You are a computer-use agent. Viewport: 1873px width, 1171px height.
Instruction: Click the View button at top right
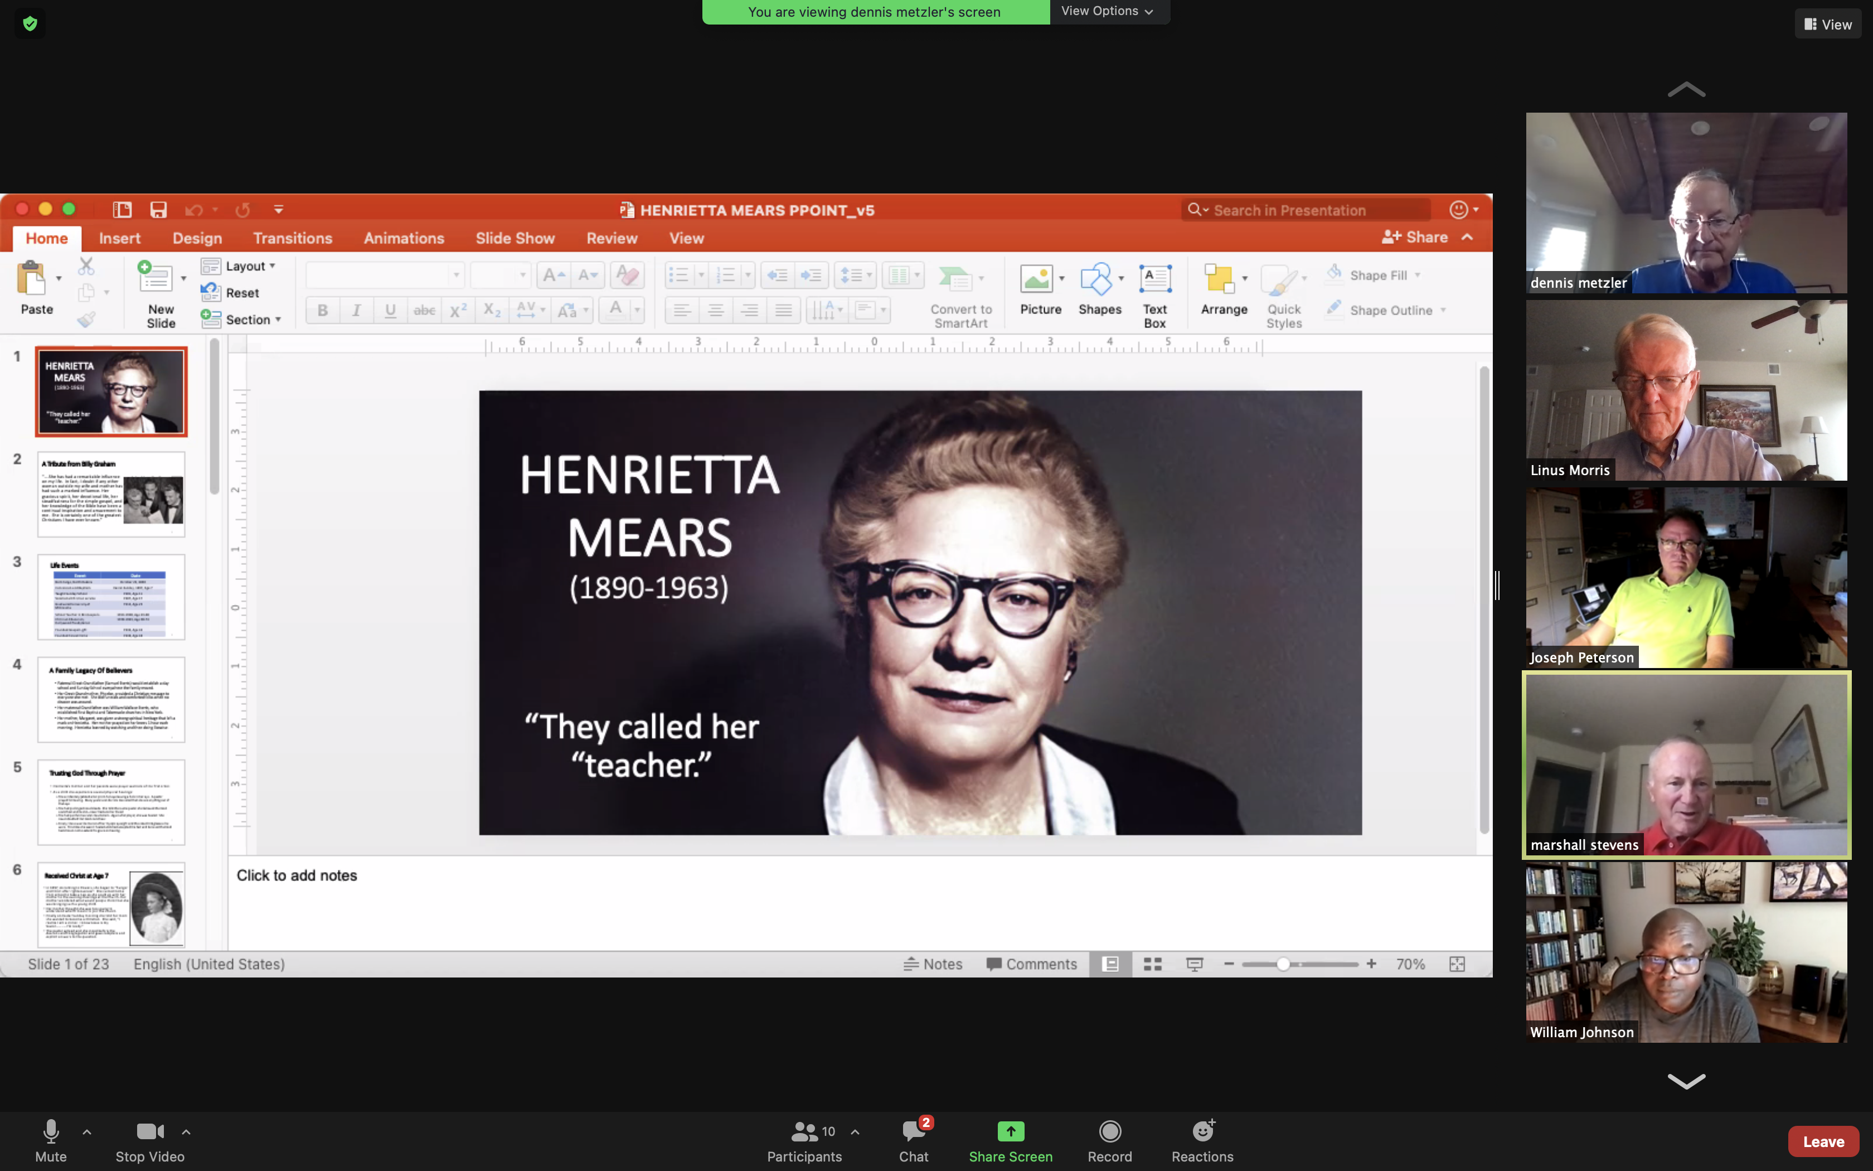[x=1827, y=24]
